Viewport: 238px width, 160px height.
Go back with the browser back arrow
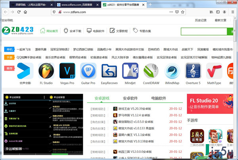click(x=6, y=12)
